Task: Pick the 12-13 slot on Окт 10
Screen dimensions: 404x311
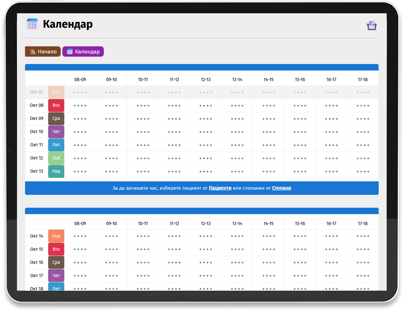Action: [206, 132]
